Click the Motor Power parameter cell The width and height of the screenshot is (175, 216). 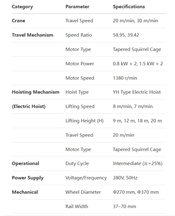[80, 64]
